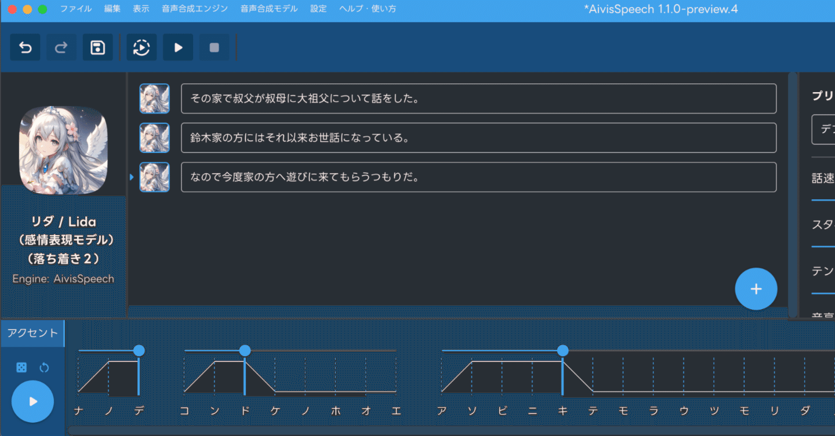Open the 設定 menu
Screen dimensions: 835x436
coord(318,9)
